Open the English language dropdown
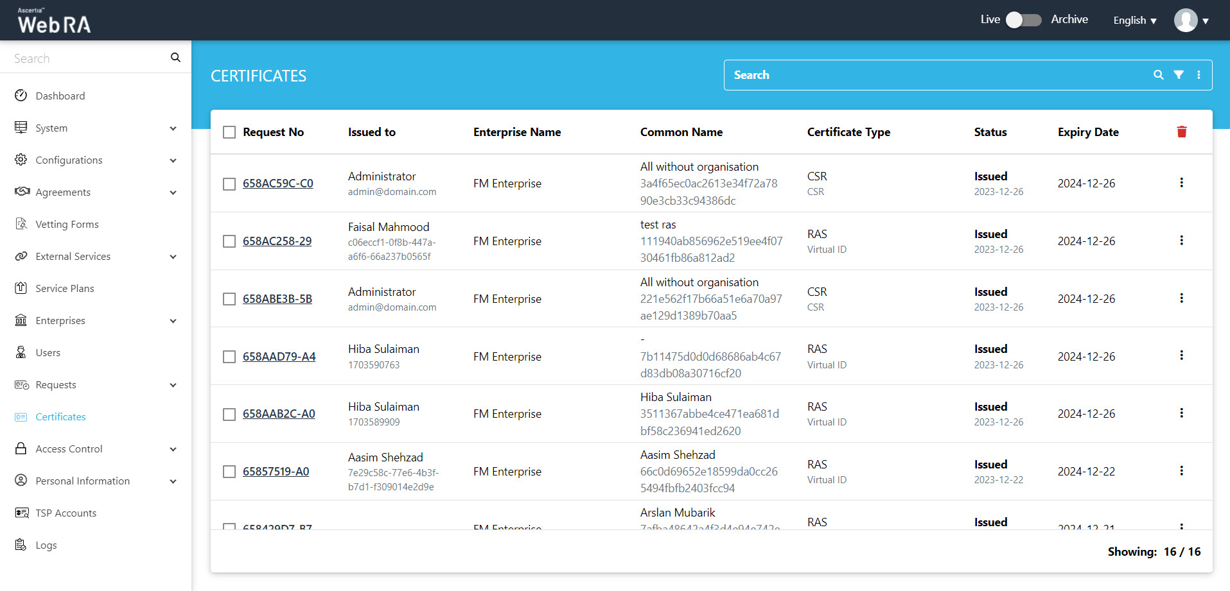This screenshot has height=591, width=1230. tap(1134, 21)
